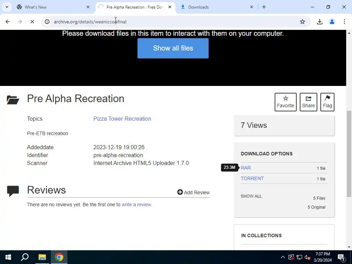Click the Pre-ETB recreation description

coord(47,133)
